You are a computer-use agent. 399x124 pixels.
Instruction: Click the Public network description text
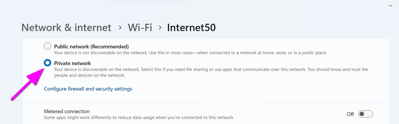(x=190, y=53)
